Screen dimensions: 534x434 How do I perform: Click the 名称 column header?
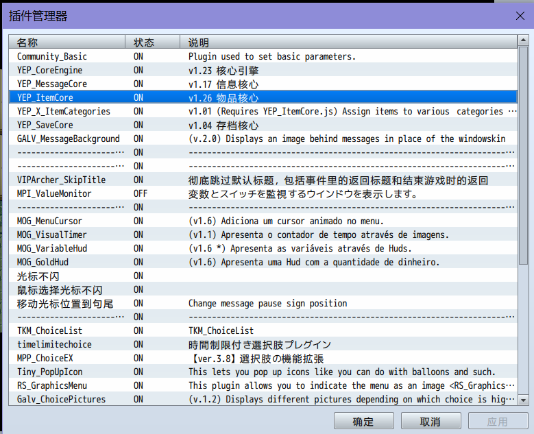67,43
